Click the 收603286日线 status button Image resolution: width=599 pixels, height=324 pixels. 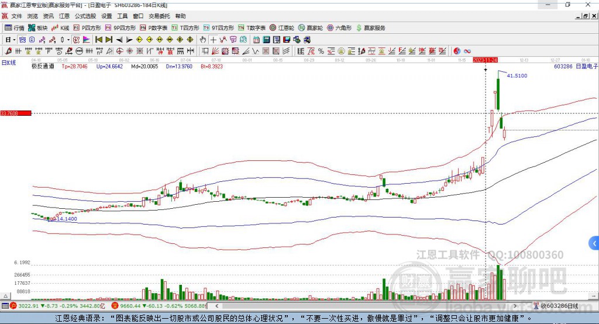coord(556,306)
